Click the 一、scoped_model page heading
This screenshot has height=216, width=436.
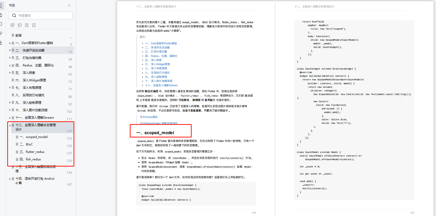coord(155,133)
